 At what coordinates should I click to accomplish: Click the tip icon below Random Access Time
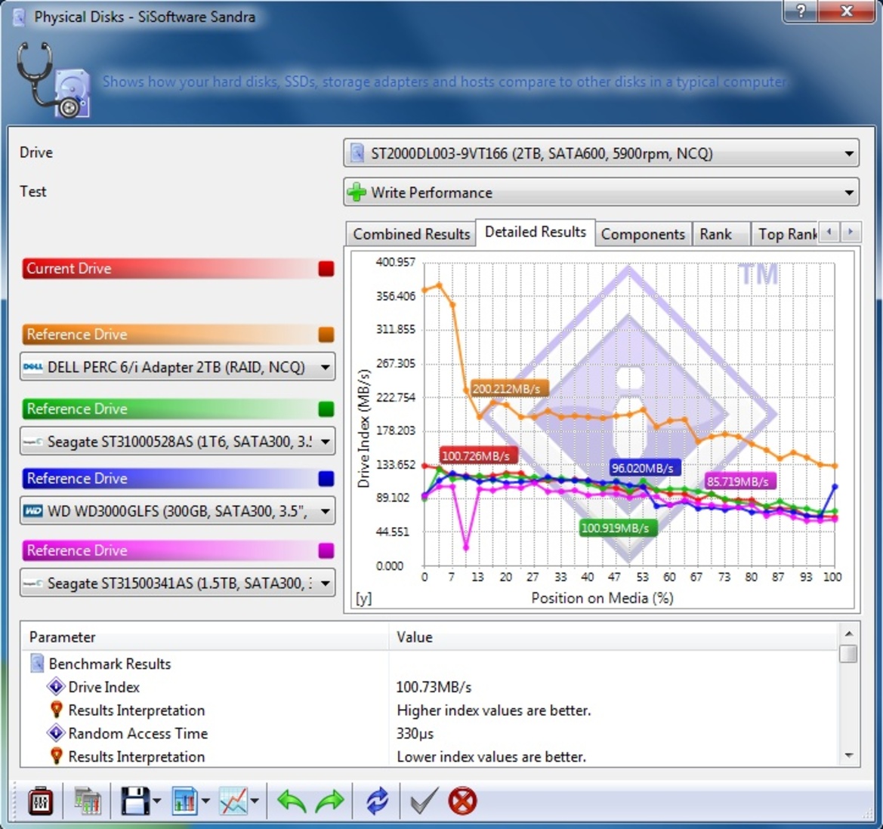coord(56,757)
